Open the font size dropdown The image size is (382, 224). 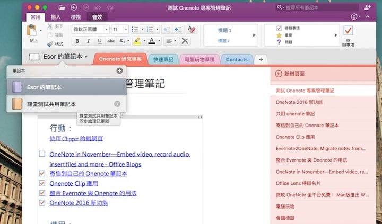pos(119,29)
